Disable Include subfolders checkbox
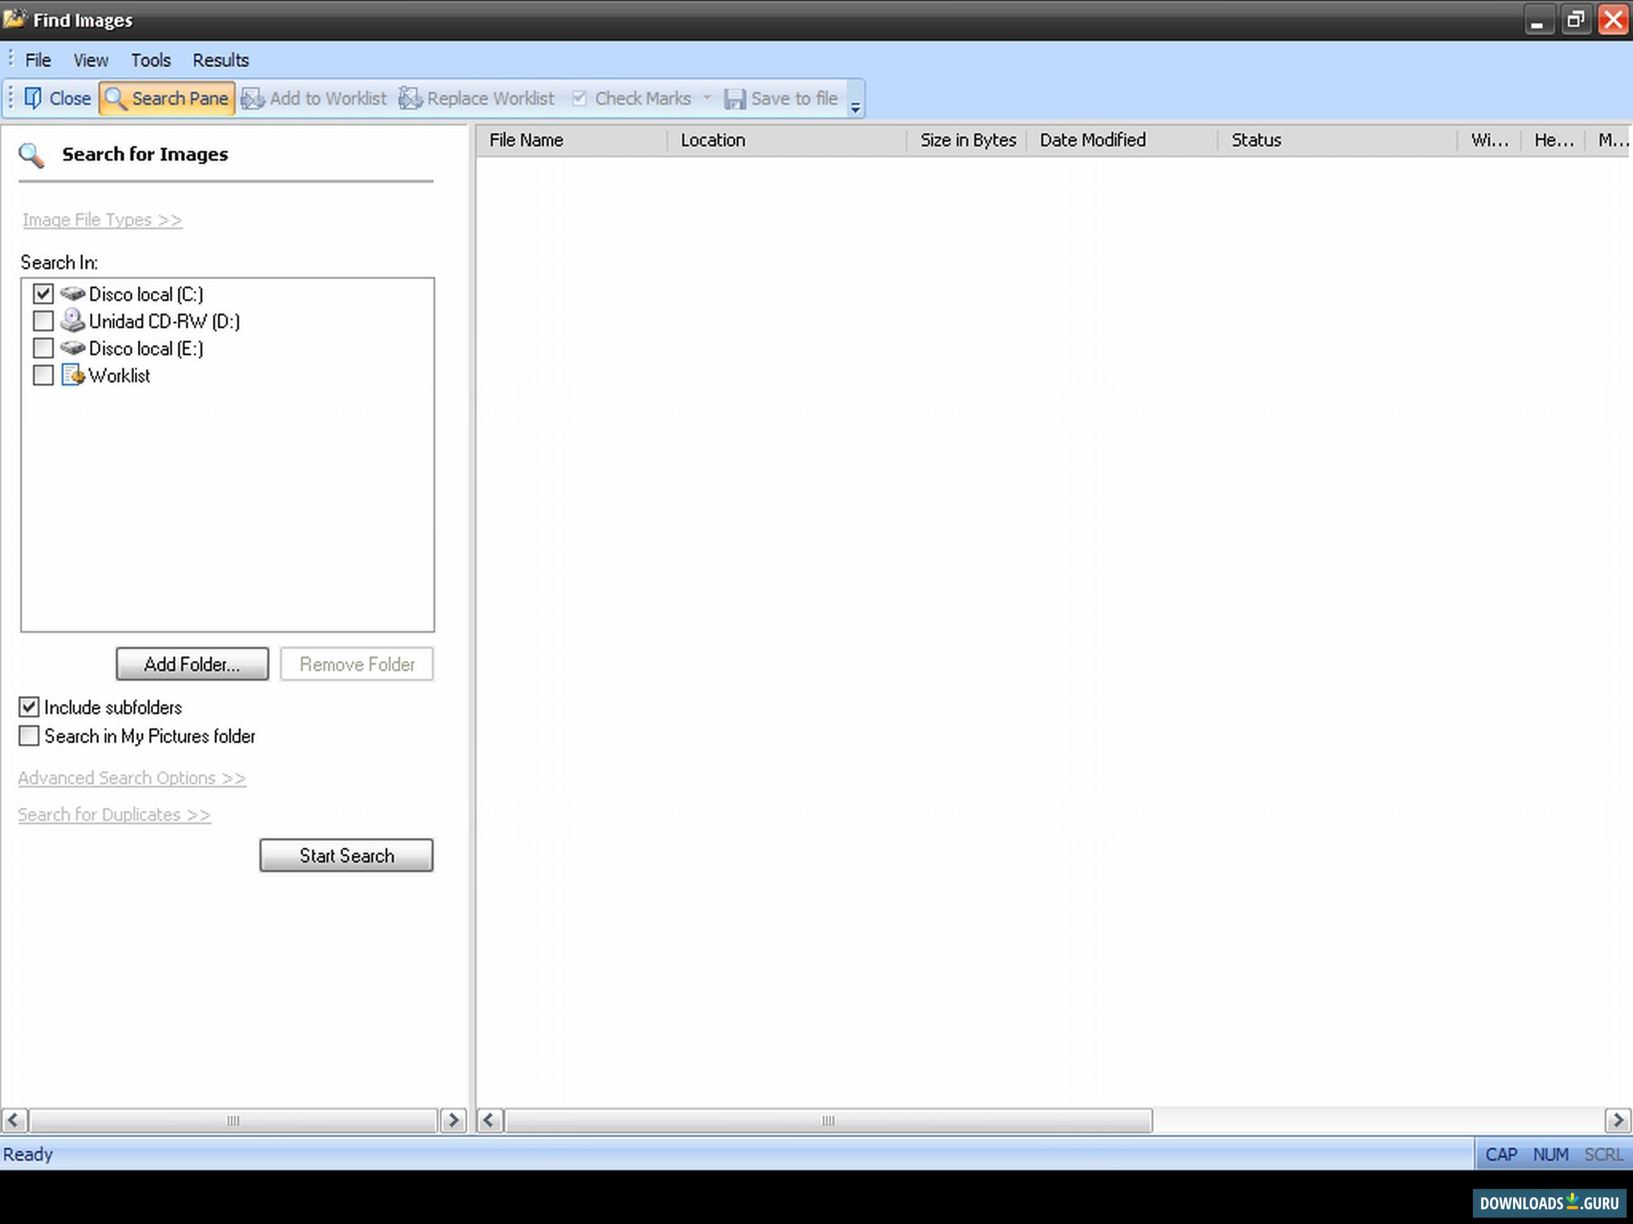The height and width of the screenshot is (1224, 1633). click(29, 707)
